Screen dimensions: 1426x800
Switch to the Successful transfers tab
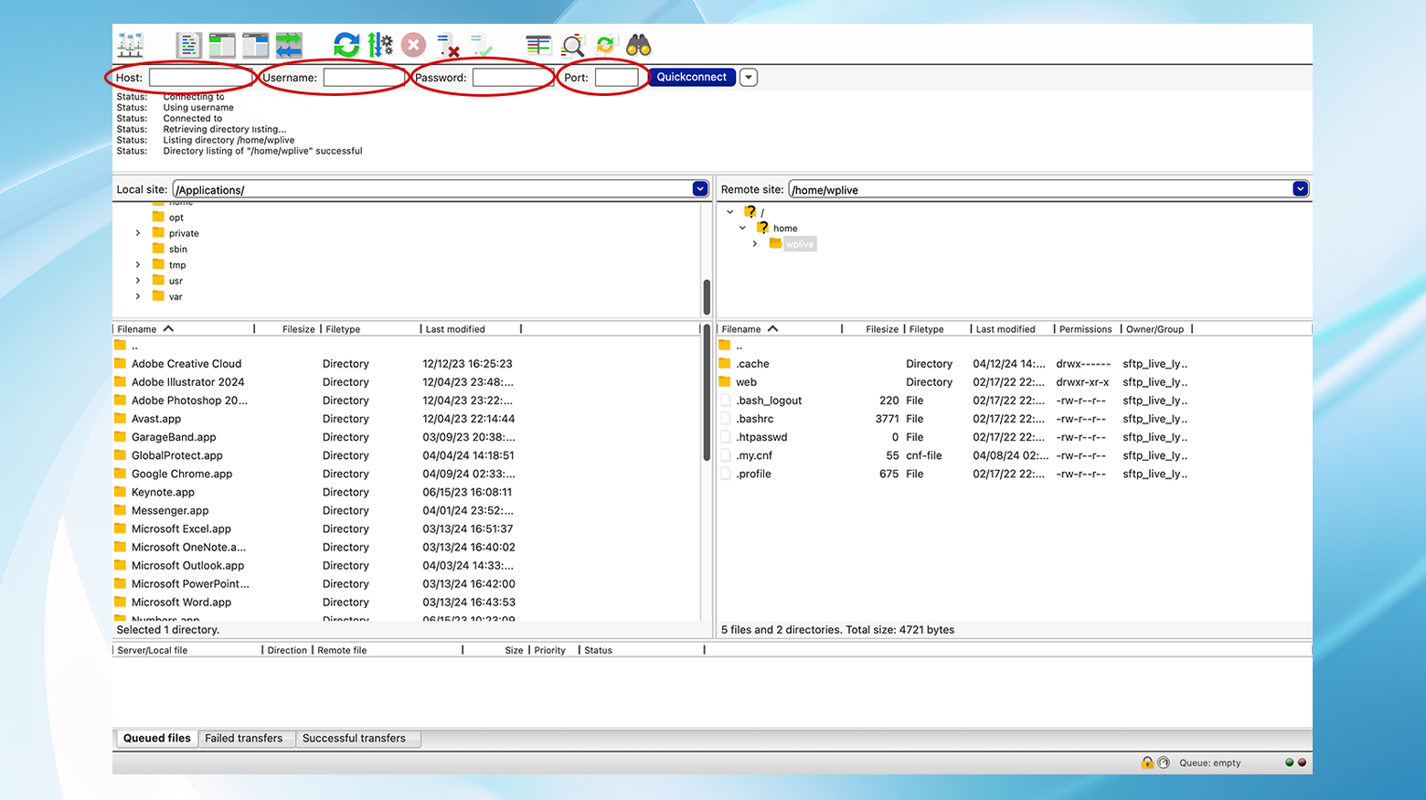coord(354,739)
